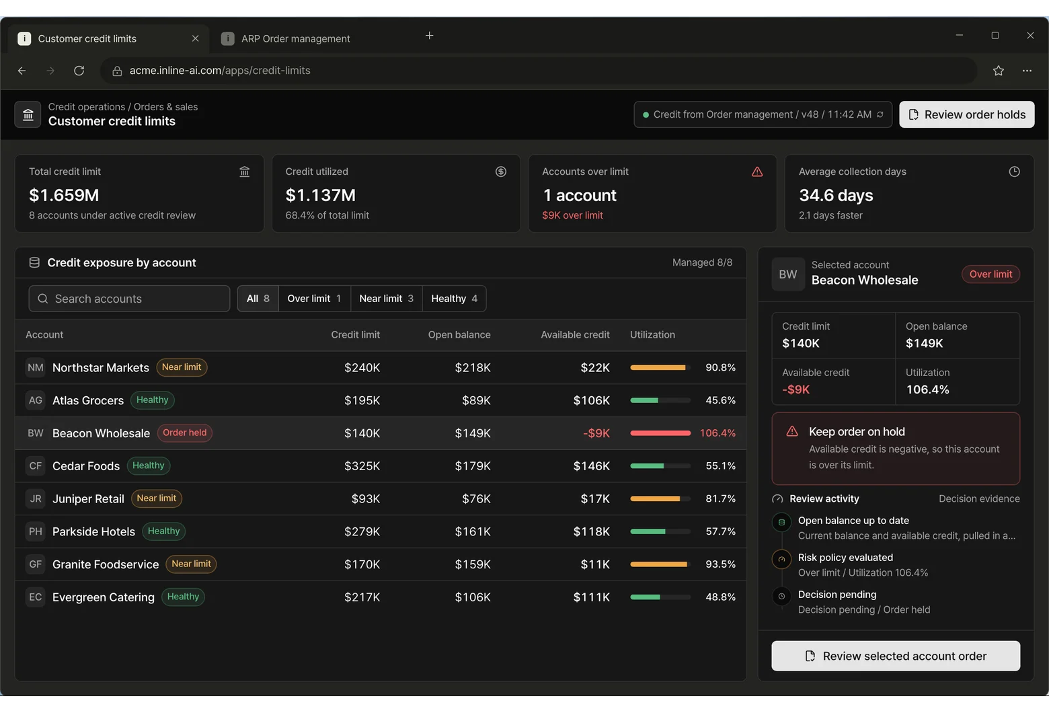Click the clock icon on Average collection days card
The image size is (1049, 713).
click(x=1014, y=172)
